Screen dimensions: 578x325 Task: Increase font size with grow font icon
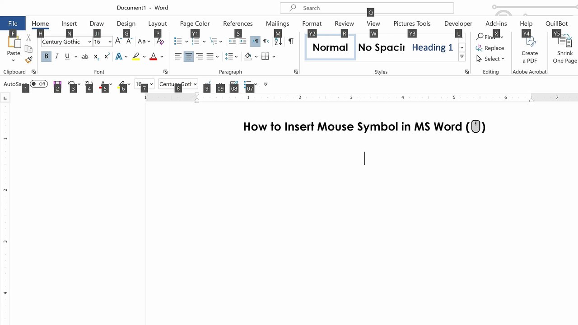[x=118, y=41]
